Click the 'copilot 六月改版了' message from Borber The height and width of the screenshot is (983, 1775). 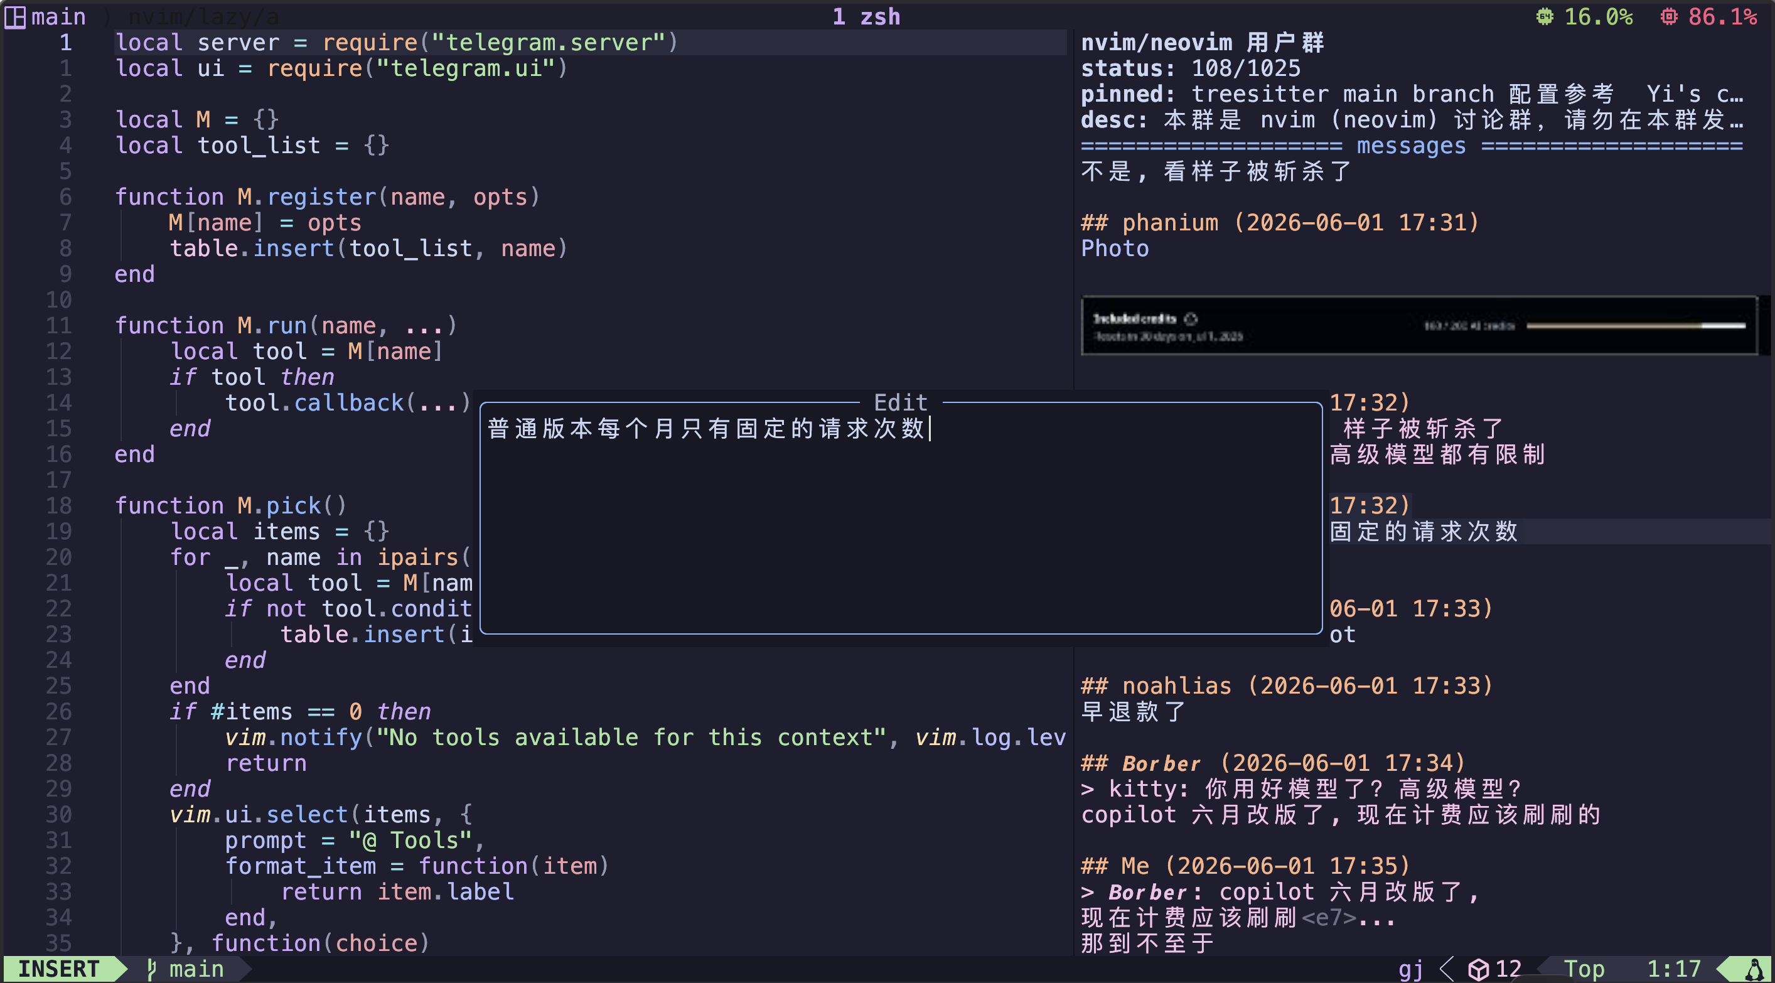pos(1340,815)
